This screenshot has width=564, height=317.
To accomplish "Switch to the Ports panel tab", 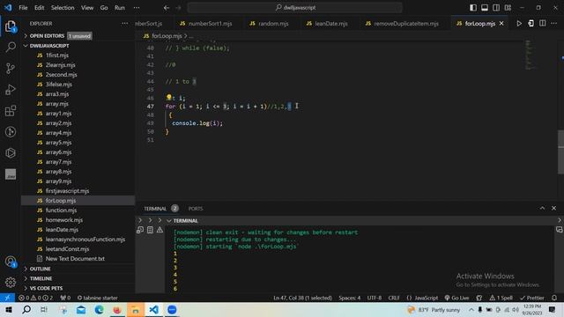I will point(196,209).
